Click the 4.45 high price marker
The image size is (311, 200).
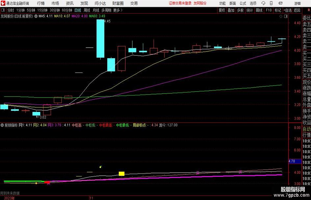(x=107, y=21)
